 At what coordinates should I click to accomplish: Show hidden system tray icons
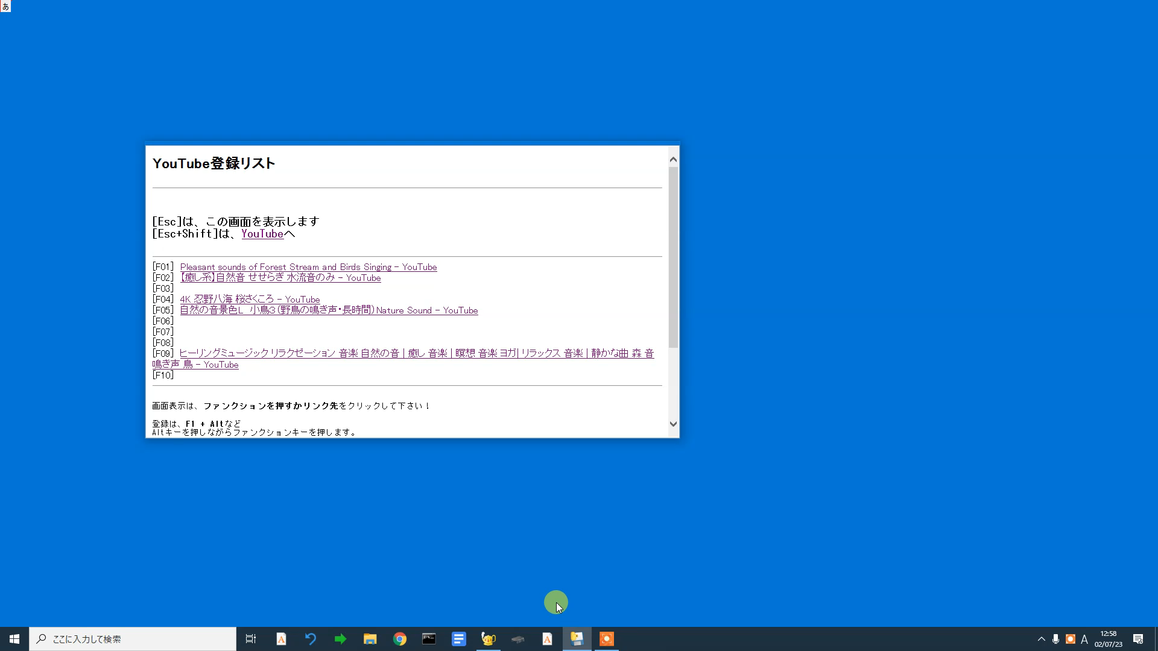(x=1041, y=639)
